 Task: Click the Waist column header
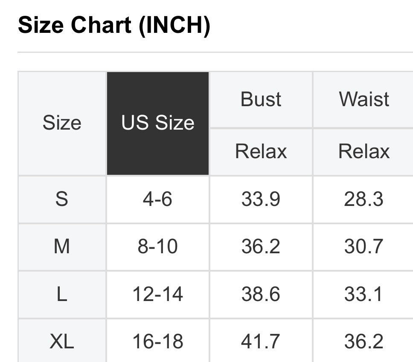click(364, 99)
